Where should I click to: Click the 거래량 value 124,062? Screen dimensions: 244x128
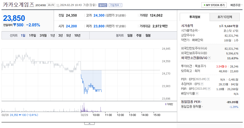(156, 15)
